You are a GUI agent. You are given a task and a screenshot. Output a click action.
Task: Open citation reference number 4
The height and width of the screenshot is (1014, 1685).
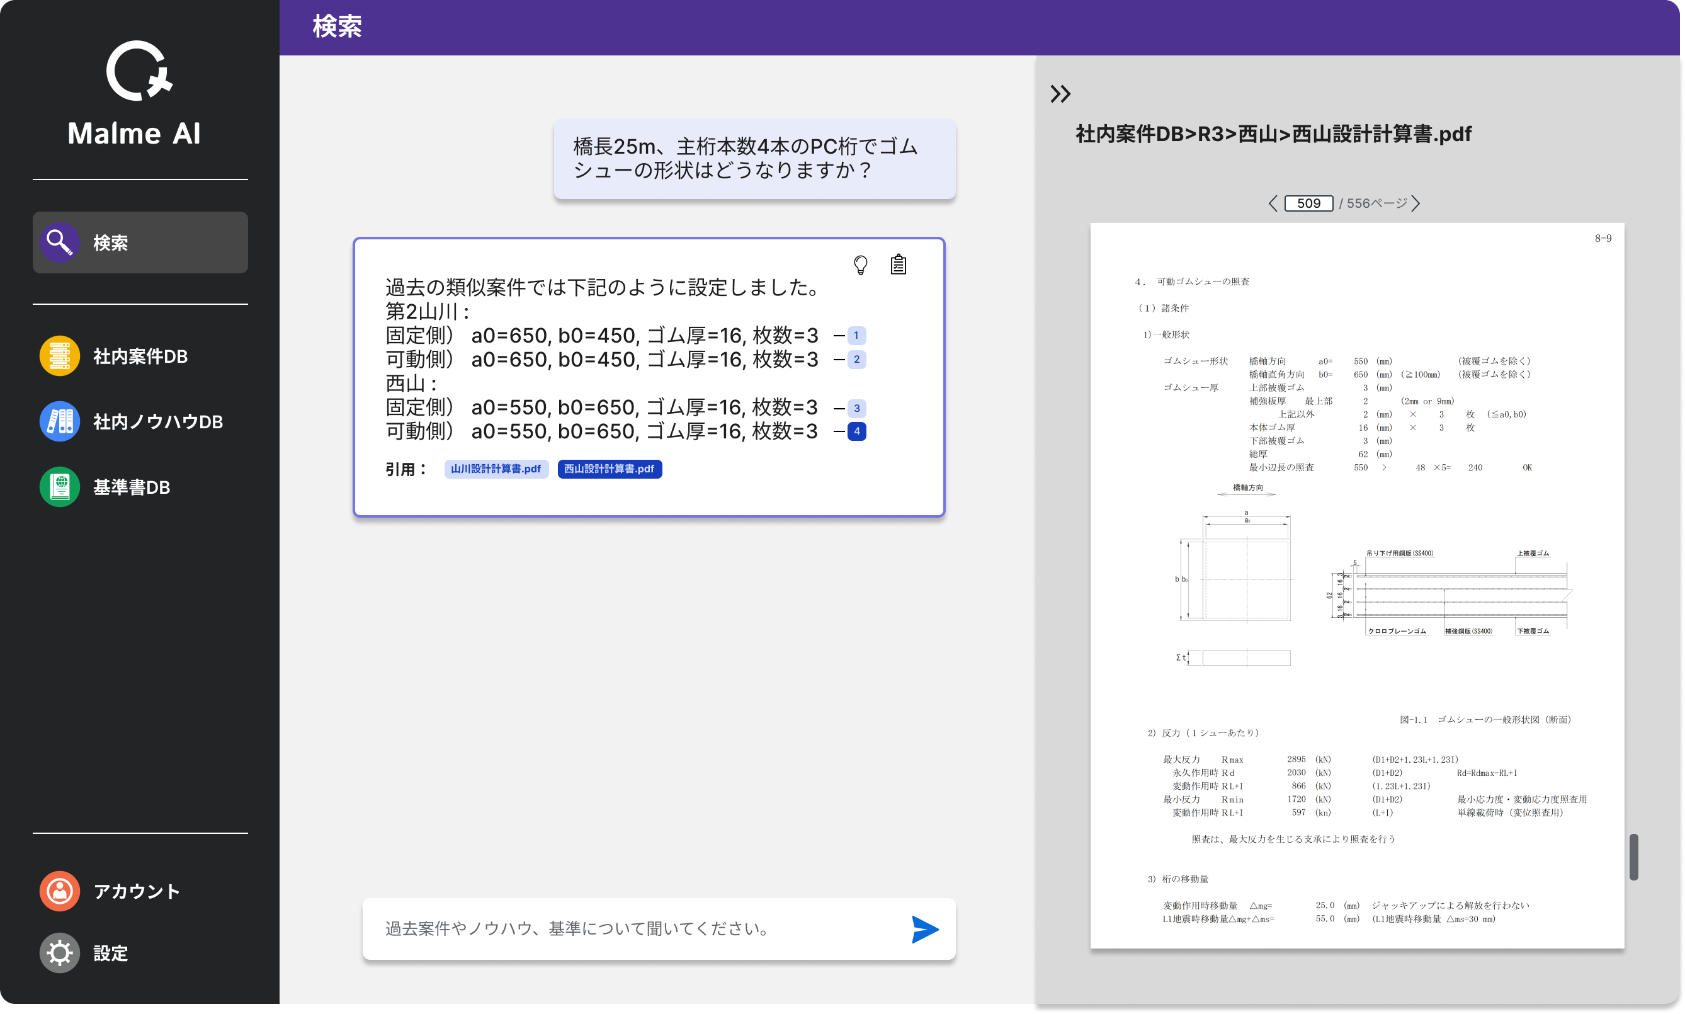pyautogui.click(x=856, y=431)
